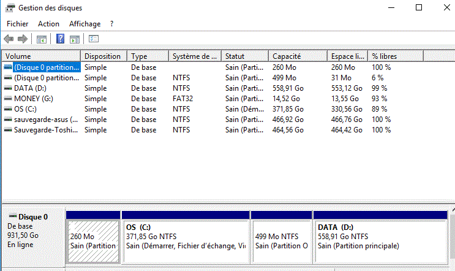The width and height of the screenshot is (455, 271).
Task: Click the drive icon of sauvegarde-asus row
Action: pyautogui.click(x=8, y=120)
